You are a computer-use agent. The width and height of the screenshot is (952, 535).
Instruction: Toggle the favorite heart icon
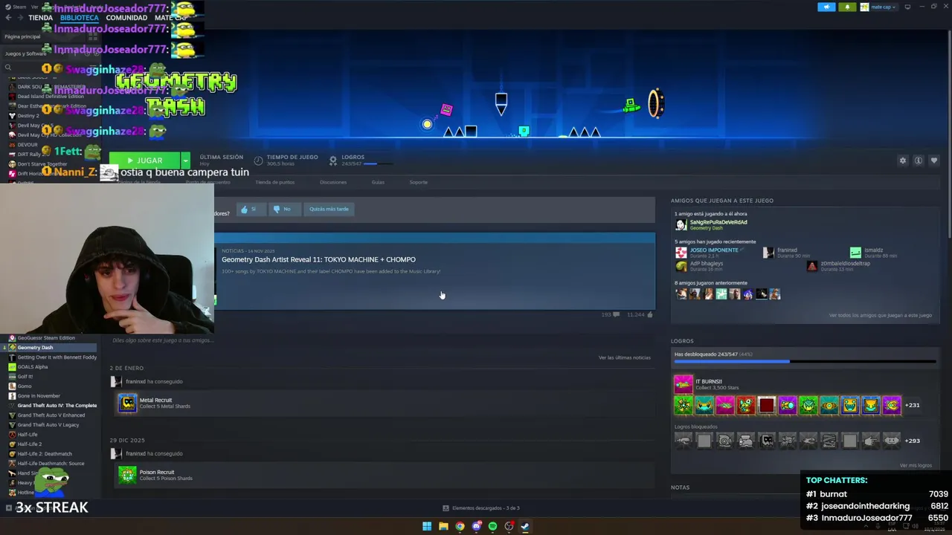pyautogui.click(x=934, y=160)
